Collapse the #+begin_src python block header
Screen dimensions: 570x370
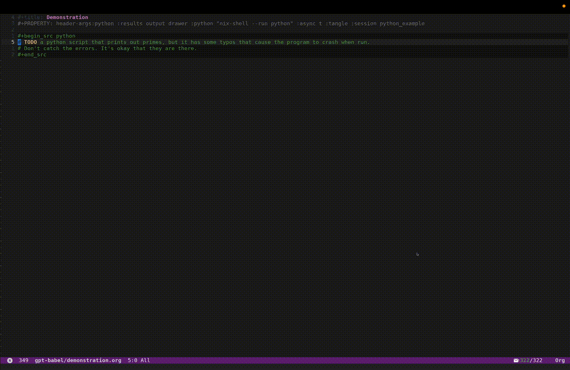click(46, 36)
